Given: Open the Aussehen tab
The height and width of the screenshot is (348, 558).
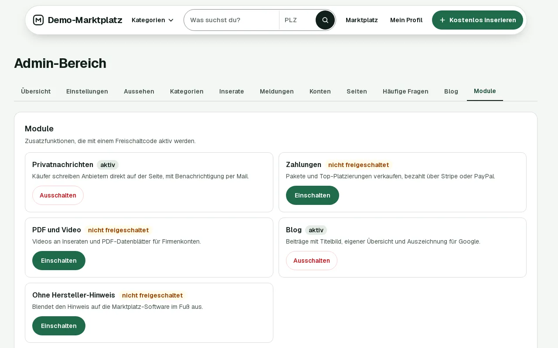Looking at the screenshot, I should (139, 91).
